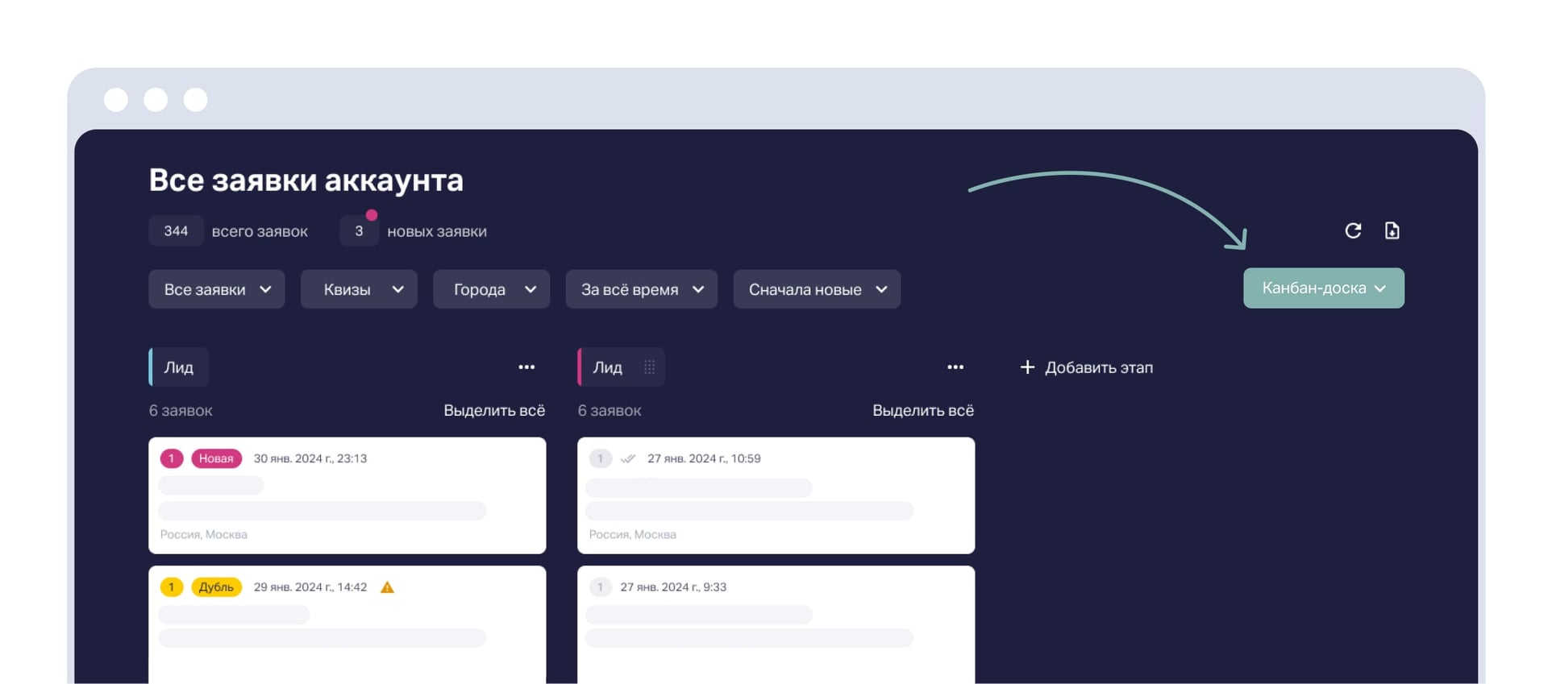Open the Города filter dropdown
1548x684 pixels.
pos(492,289)
